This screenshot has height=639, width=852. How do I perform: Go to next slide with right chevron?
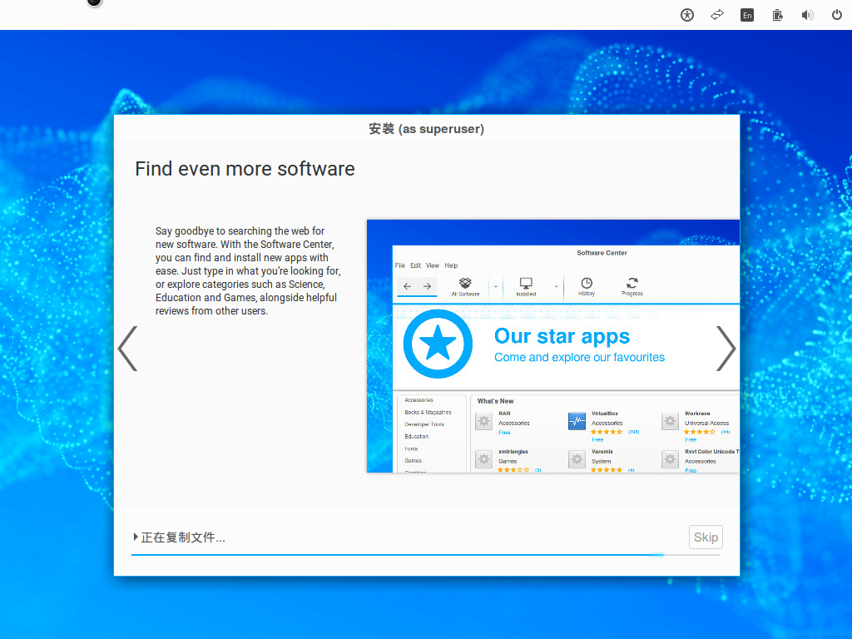[x=726, y=348]
